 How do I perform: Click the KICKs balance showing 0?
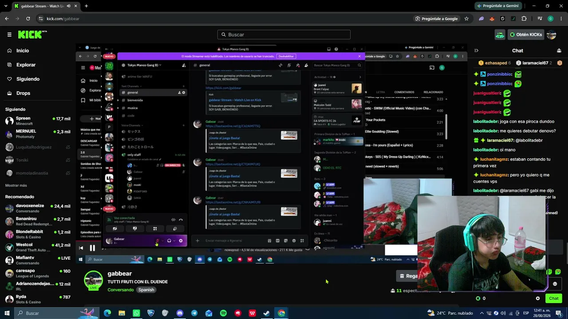[481, 298]
